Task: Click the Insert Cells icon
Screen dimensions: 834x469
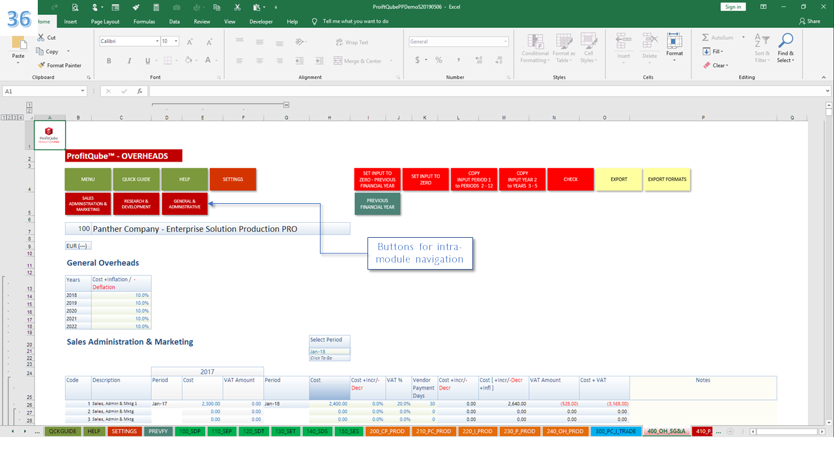Action: (624, 42)
